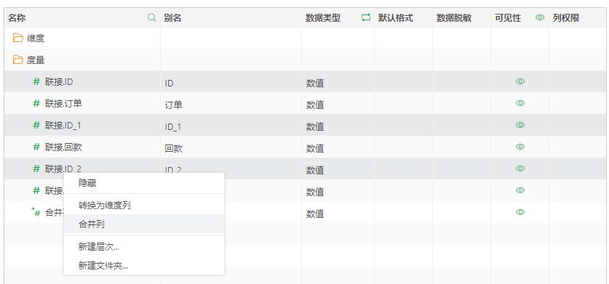Click the search icon in 名称 header
This screenshot has width=609, height=284.
(152, 17)
